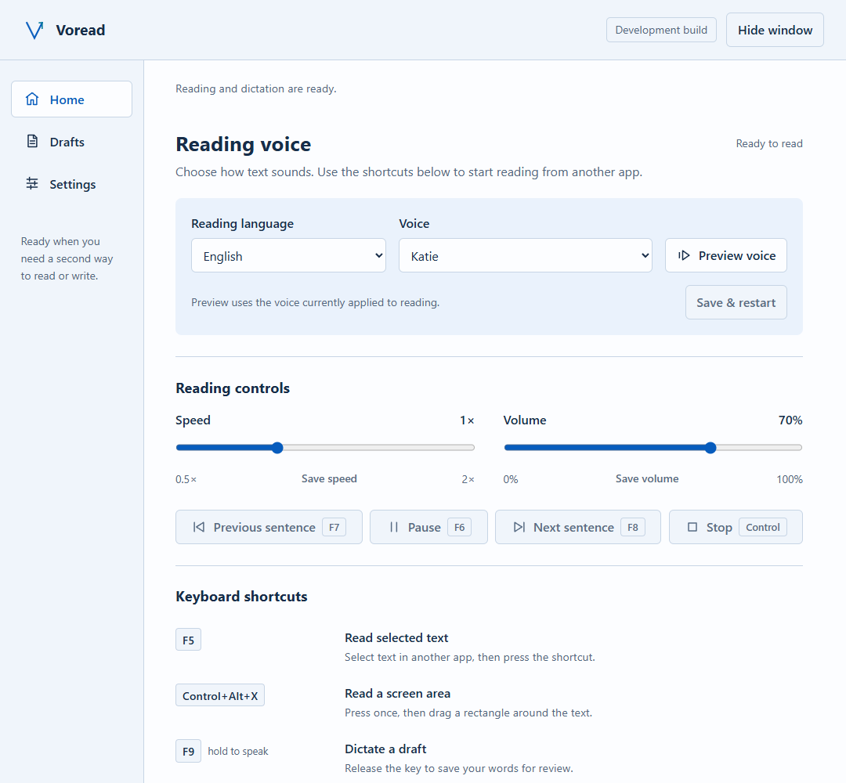Click the Control key badge on Stop
Viewport: 846px width, 783px height.
[762, 527]
